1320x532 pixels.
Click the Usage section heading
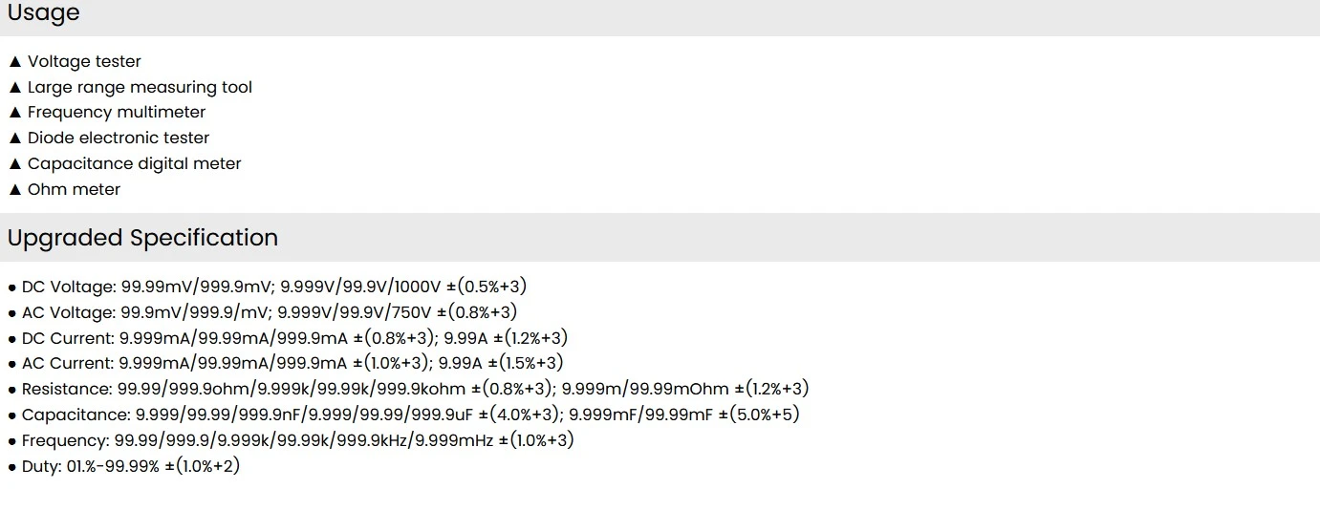click(x=43, y=13)
